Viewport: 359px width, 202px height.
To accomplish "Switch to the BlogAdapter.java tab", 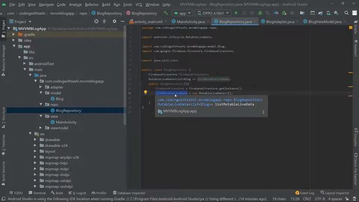I will (x=278, y=21).
